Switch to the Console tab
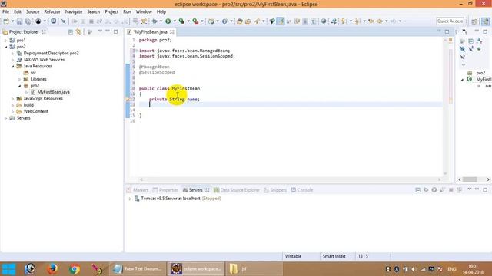Screen dimensions: 492x276 302,190
